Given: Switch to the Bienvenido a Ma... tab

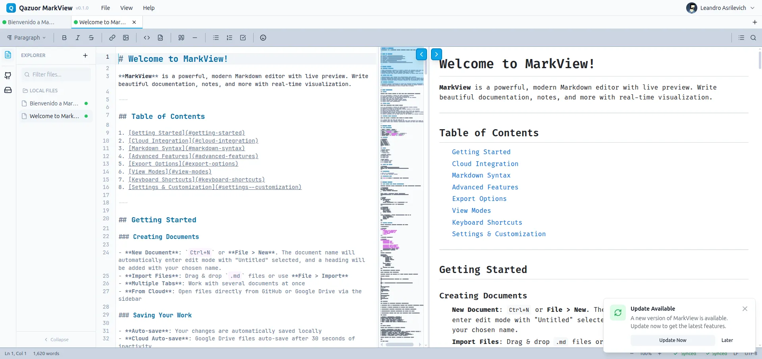Looking at the screenshot, I should [x=32, y=22].
